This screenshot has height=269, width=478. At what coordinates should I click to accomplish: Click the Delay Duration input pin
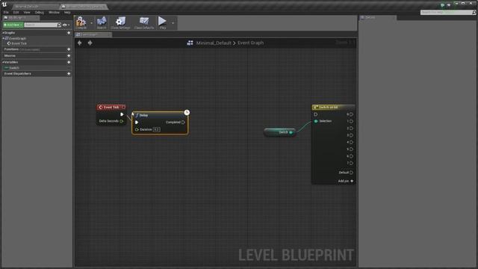point(137,129)
